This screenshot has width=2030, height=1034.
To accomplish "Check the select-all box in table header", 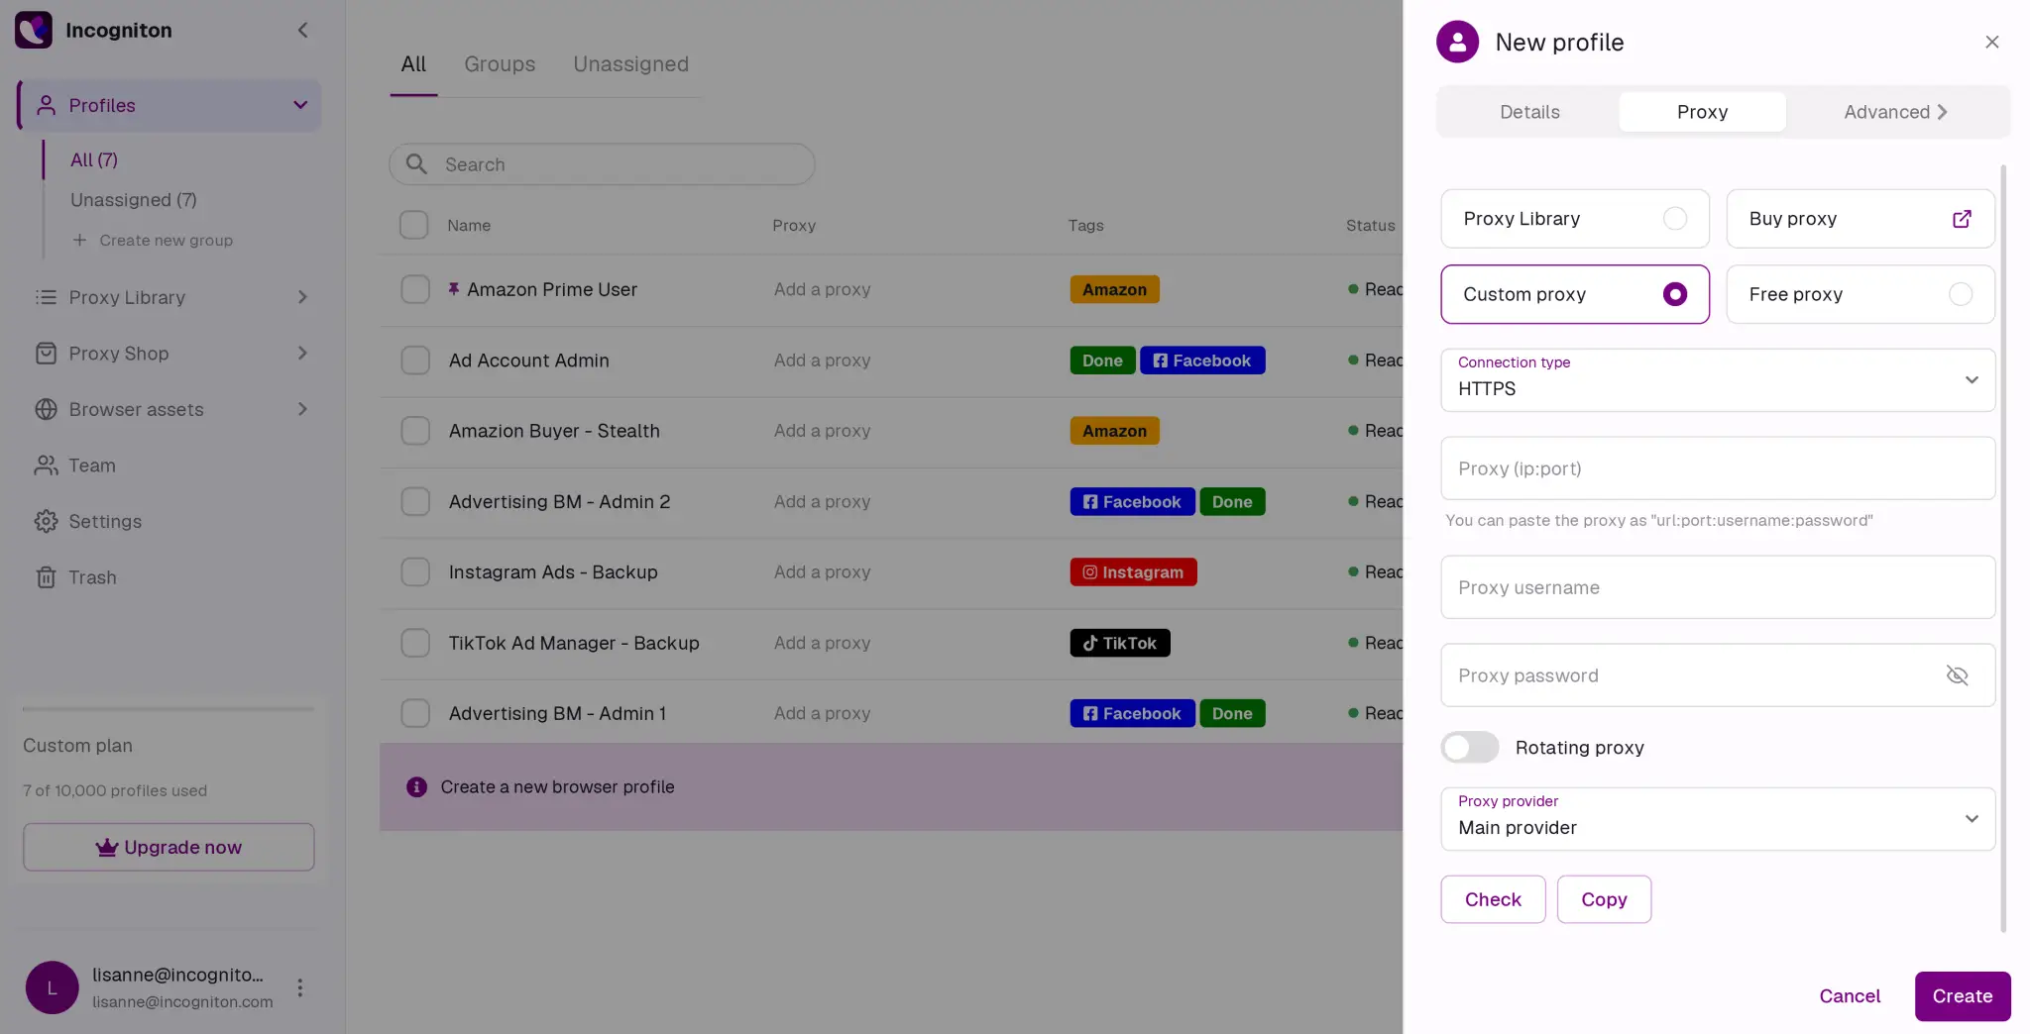I will [413, 225].
